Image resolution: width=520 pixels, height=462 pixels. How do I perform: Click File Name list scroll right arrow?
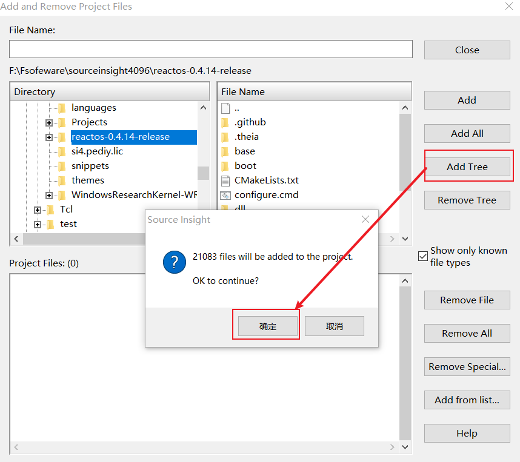coord(392,239)
